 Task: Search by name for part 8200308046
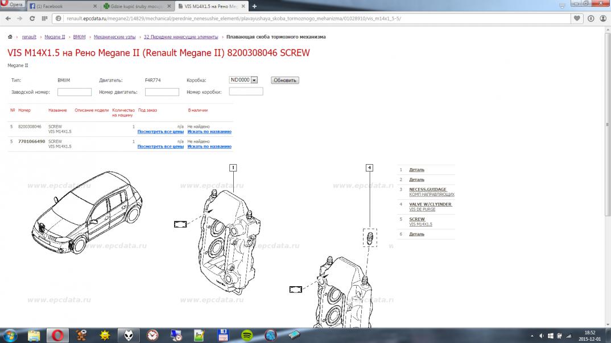pos(209,131)
